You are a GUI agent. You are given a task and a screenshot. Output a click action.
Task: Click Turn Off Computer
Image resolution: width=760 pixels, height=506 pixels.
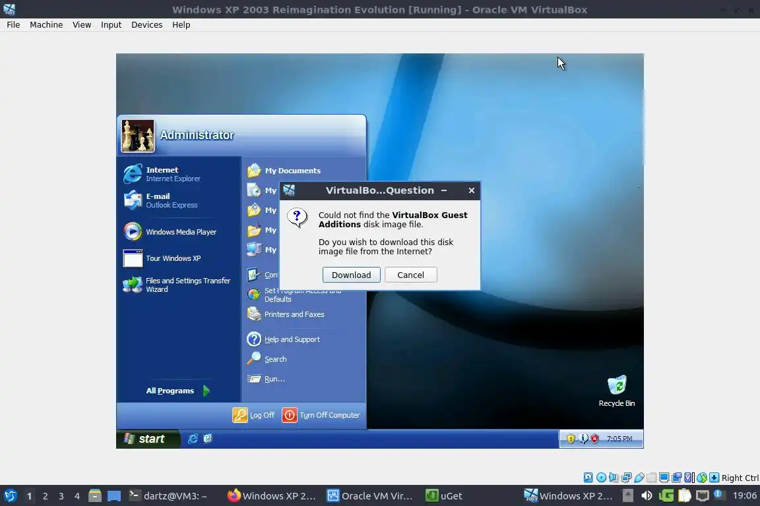(321, 415)
